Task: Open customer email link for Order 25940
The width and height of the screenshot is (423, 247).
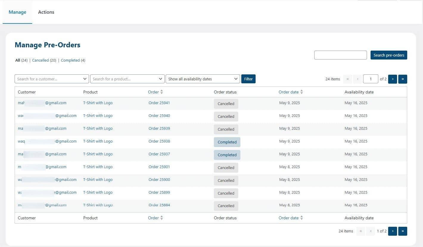Action: coord(47,116)
